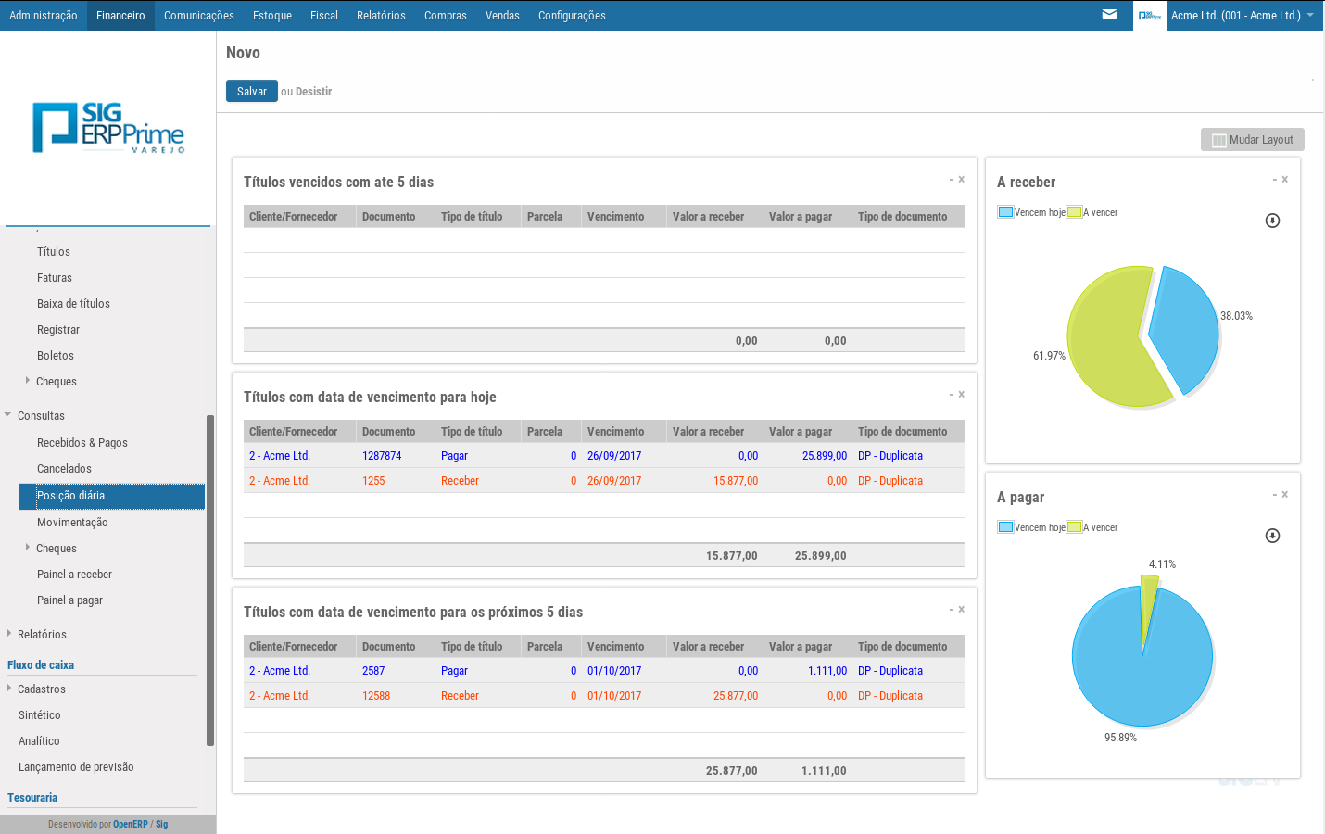Open the Financeiro menu
The height and width of the screenshot is (834, 1325).
(120, 16)
